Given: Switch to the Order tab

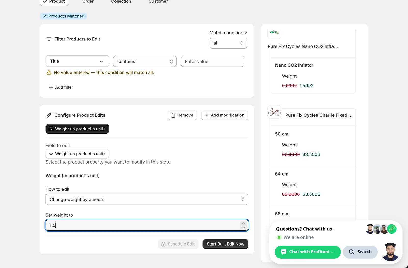Looking at the screenshot, I should 88,2.
